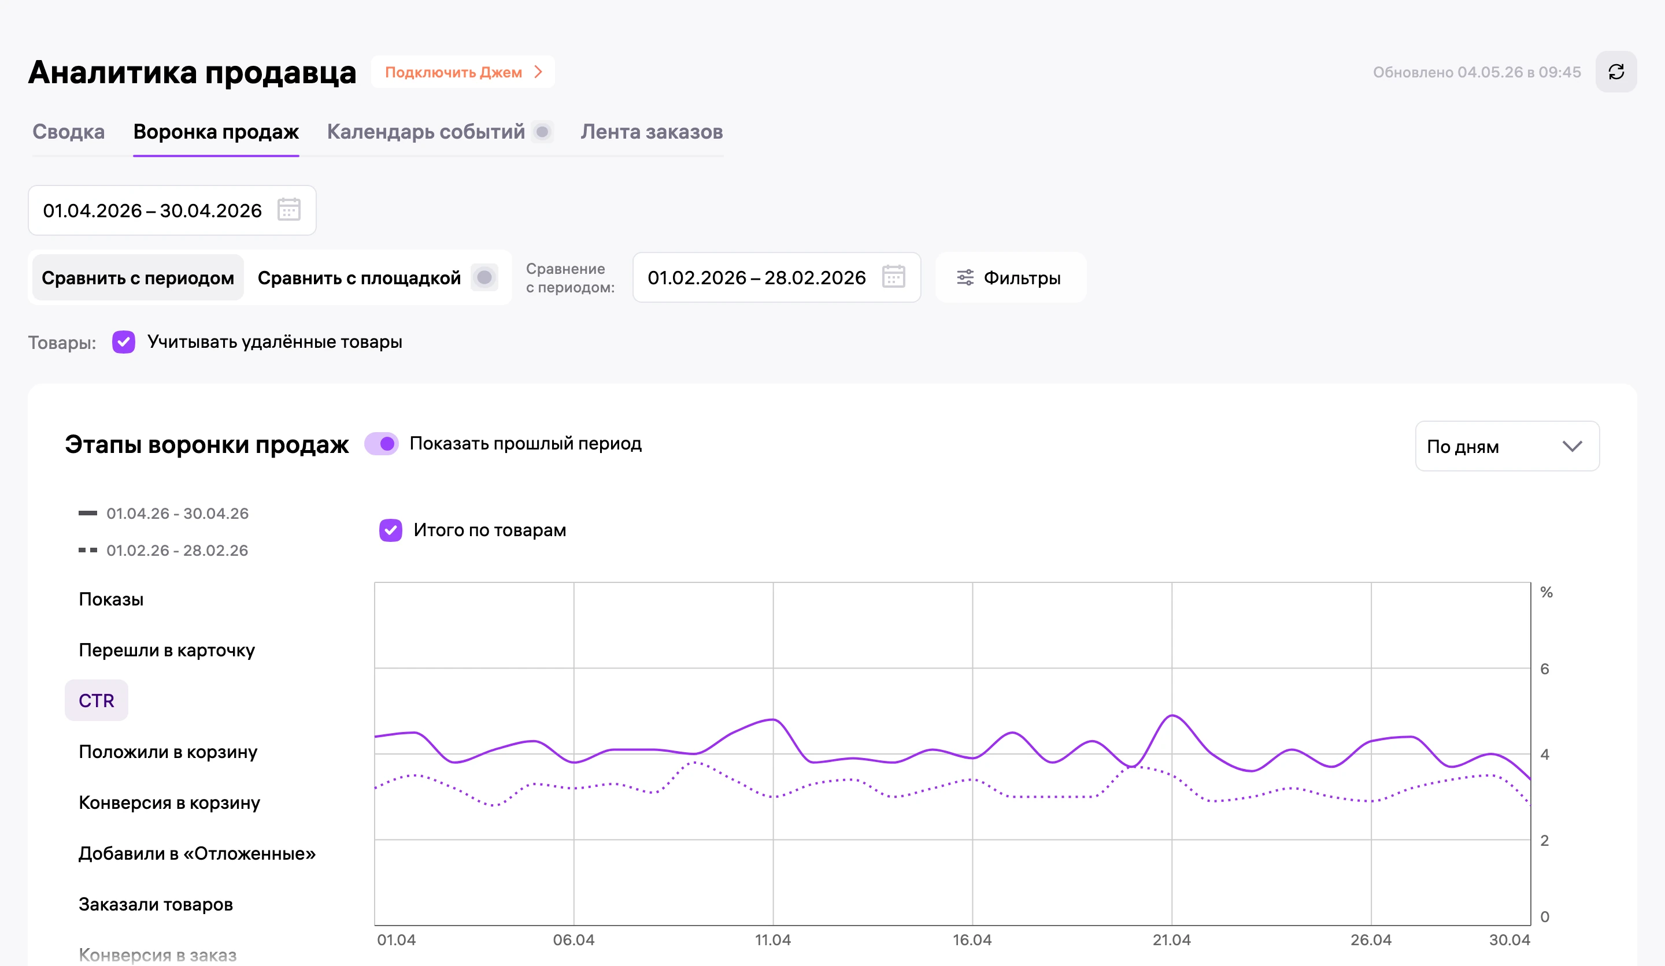This screenshot has height=966, width=1665.
Task: Click gray dot badge on Календарь событий
Action: pyautogui.click(x=542, y=132)
